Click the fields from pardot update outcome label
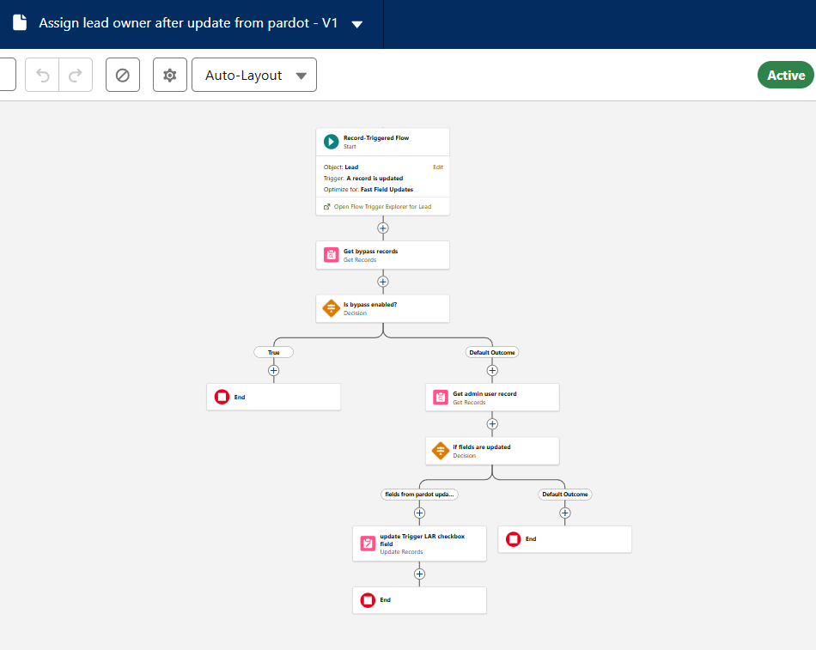Viewport: 816px width, 650px height. [x=419, y=495]
